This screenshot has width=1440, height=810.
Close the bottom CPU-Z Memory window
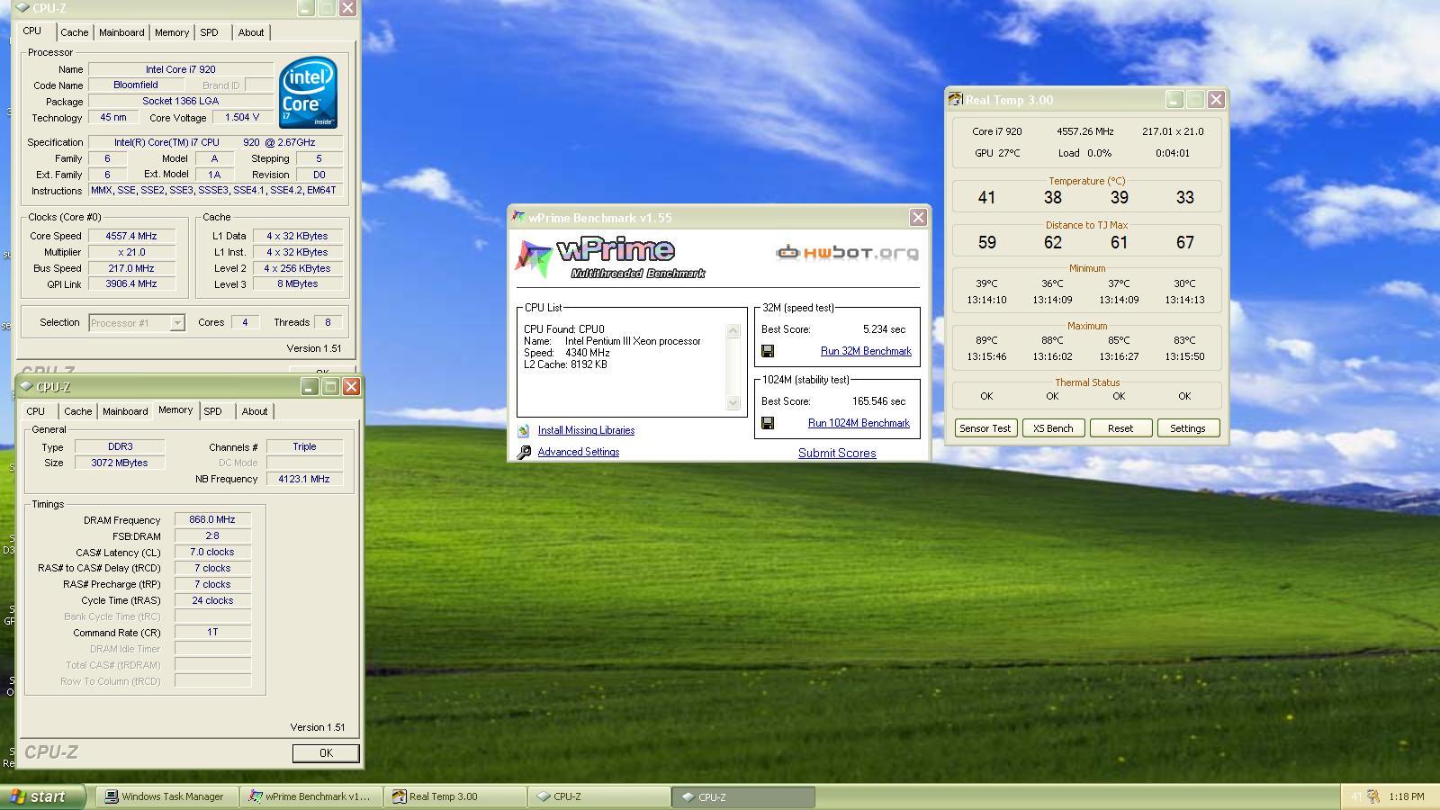click(351, 387)
